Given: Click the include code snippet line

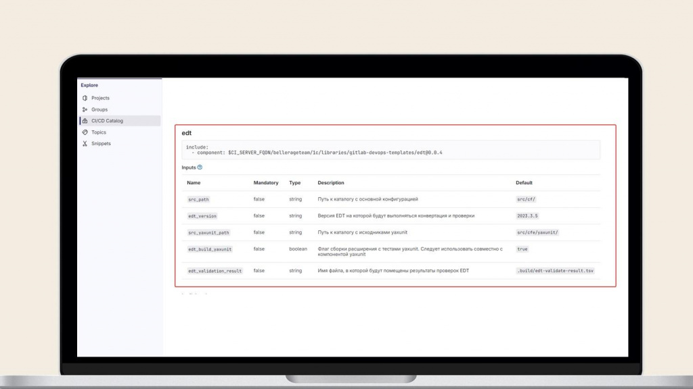Looking at the screenshot, I should [x=197, y=147].
